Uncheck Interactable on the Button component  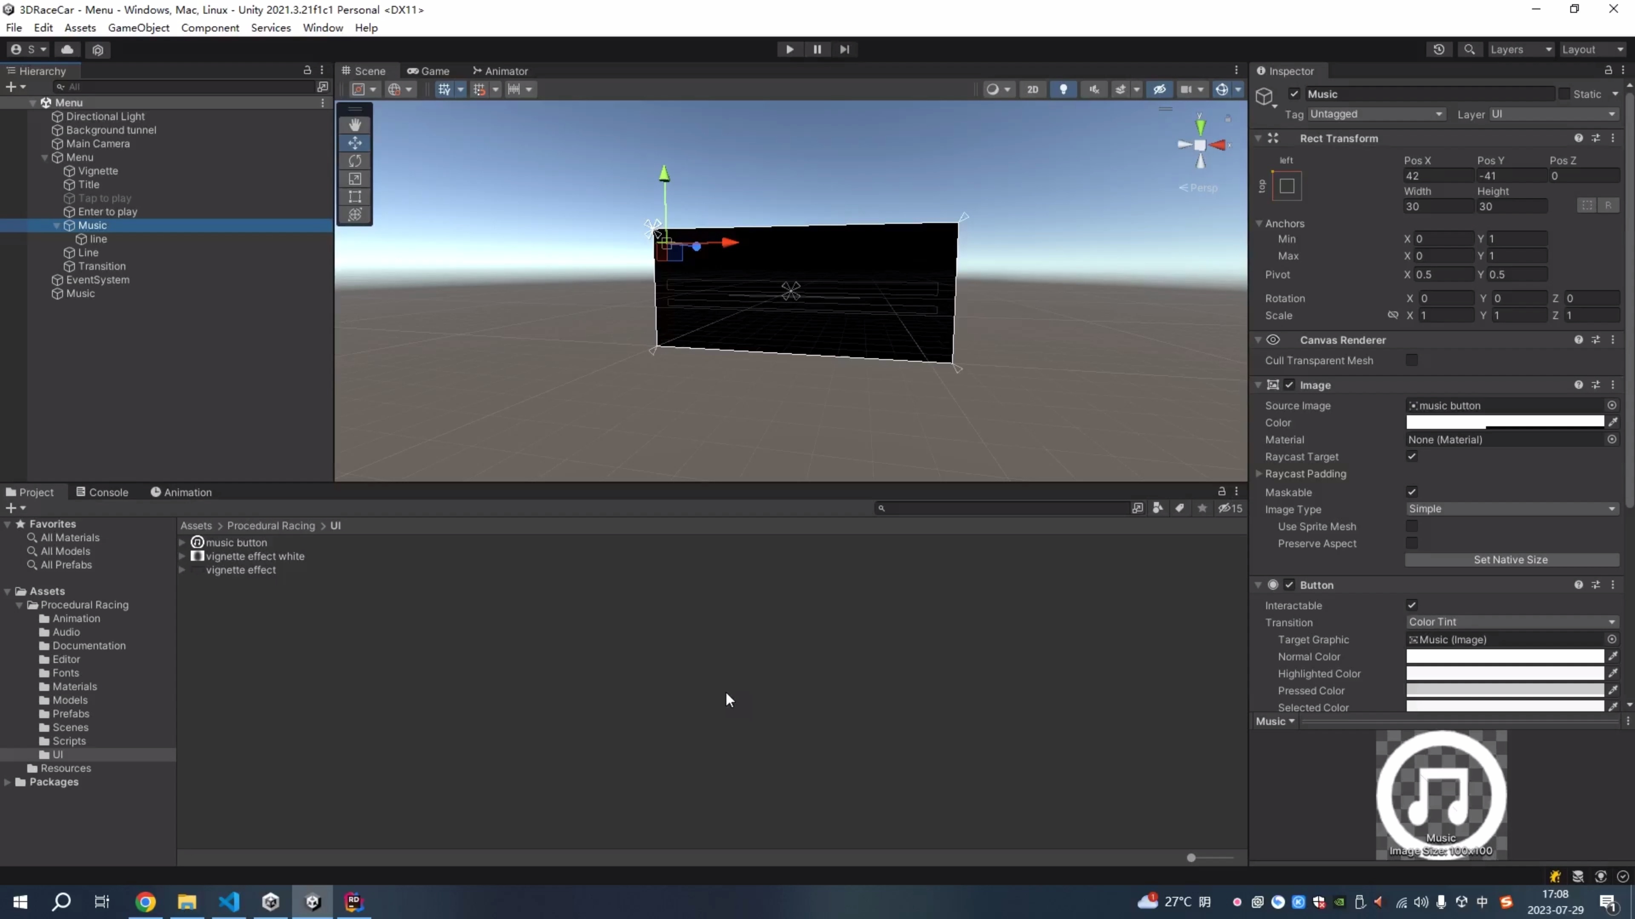[1411, 605]
